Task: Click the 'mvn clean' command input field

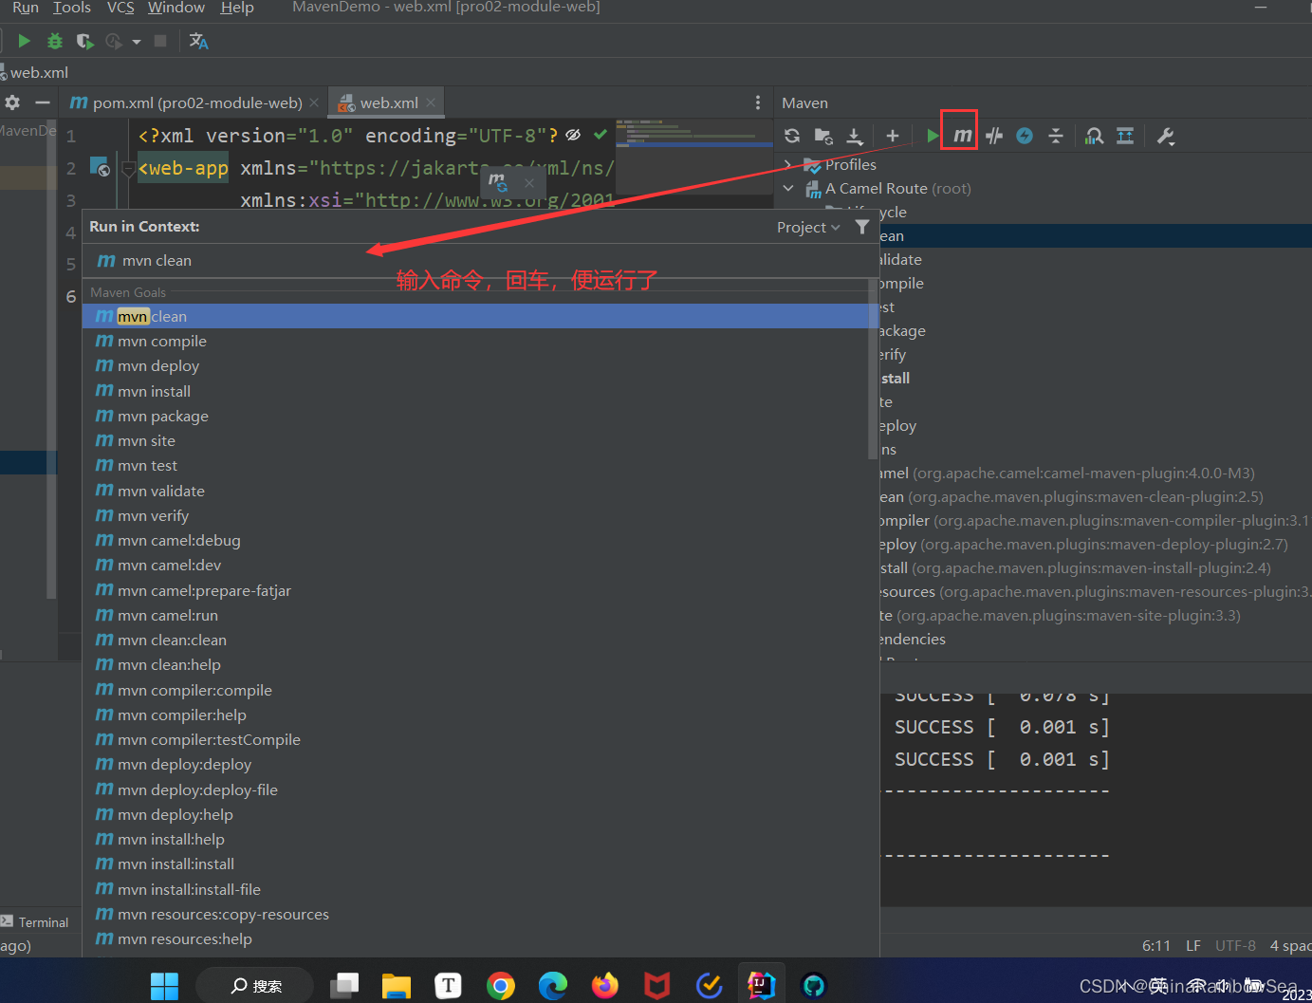Action: 481,260
